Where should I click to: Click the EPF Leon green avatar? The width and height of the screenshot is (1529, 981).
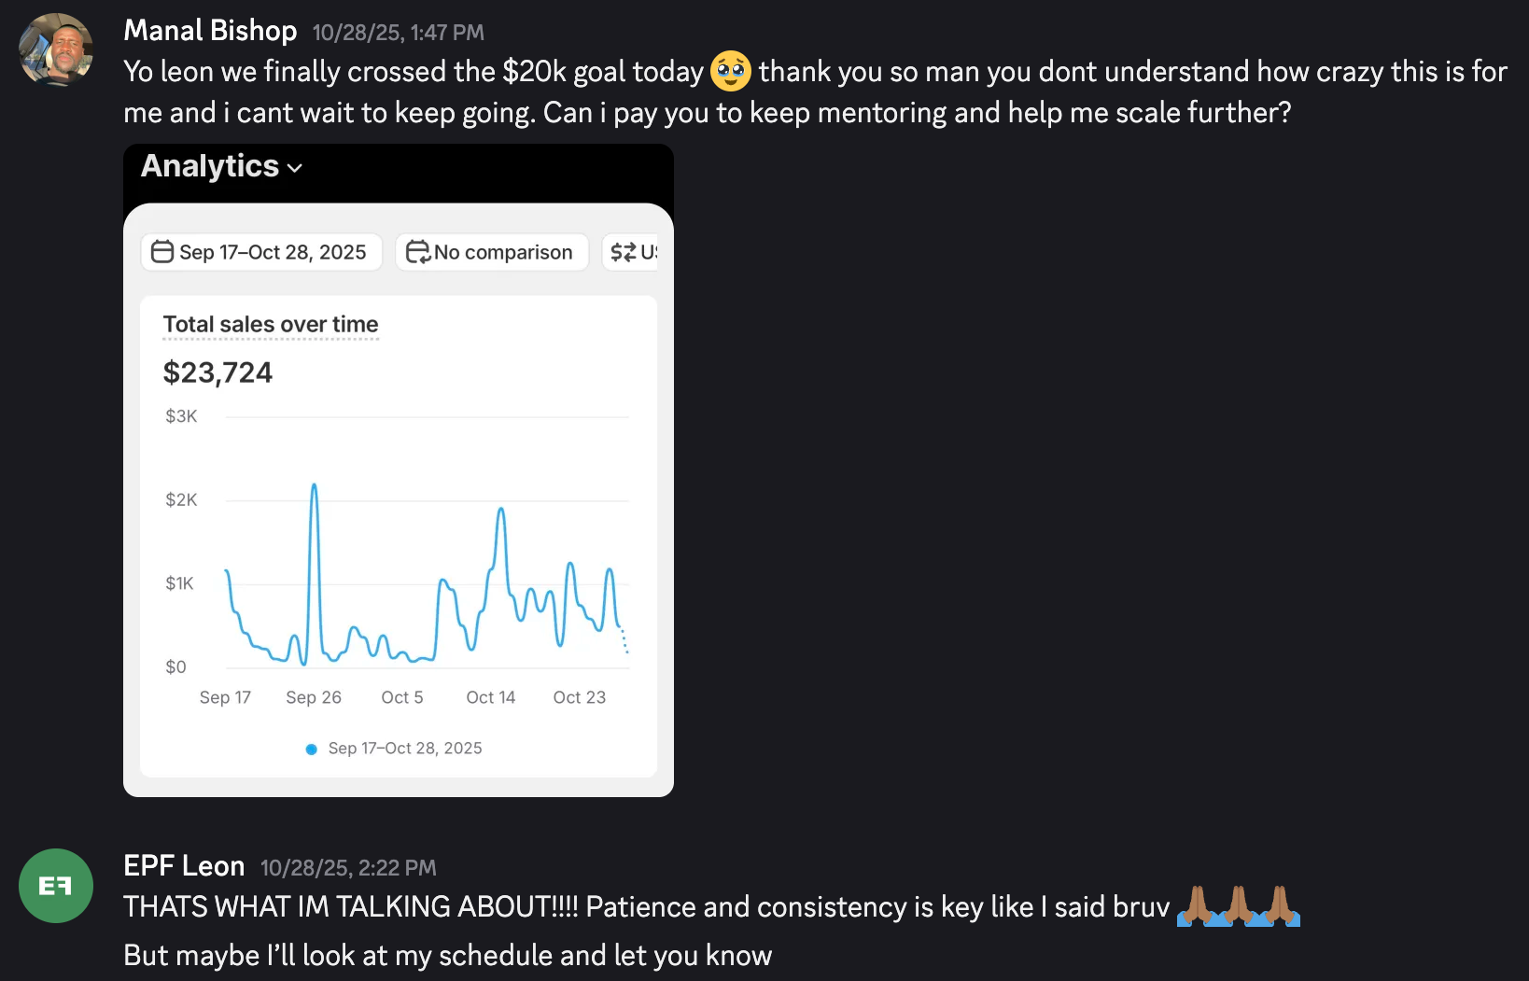(x=56, y=886)
